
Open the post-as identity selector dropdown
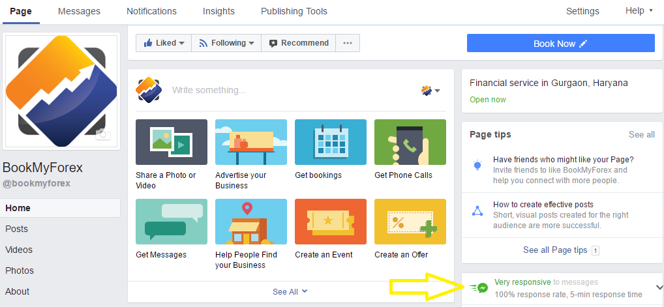tap(430, 90)
